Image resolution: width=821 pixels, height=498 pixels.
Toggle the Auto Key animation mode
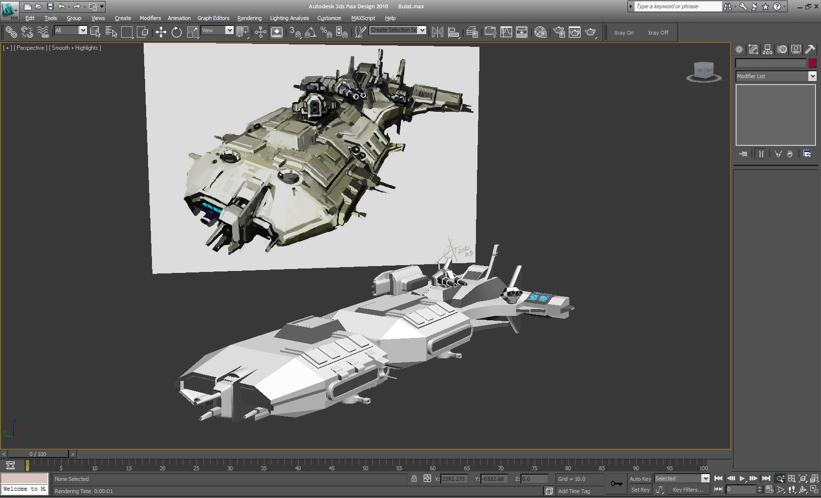(x=640, y=479)
